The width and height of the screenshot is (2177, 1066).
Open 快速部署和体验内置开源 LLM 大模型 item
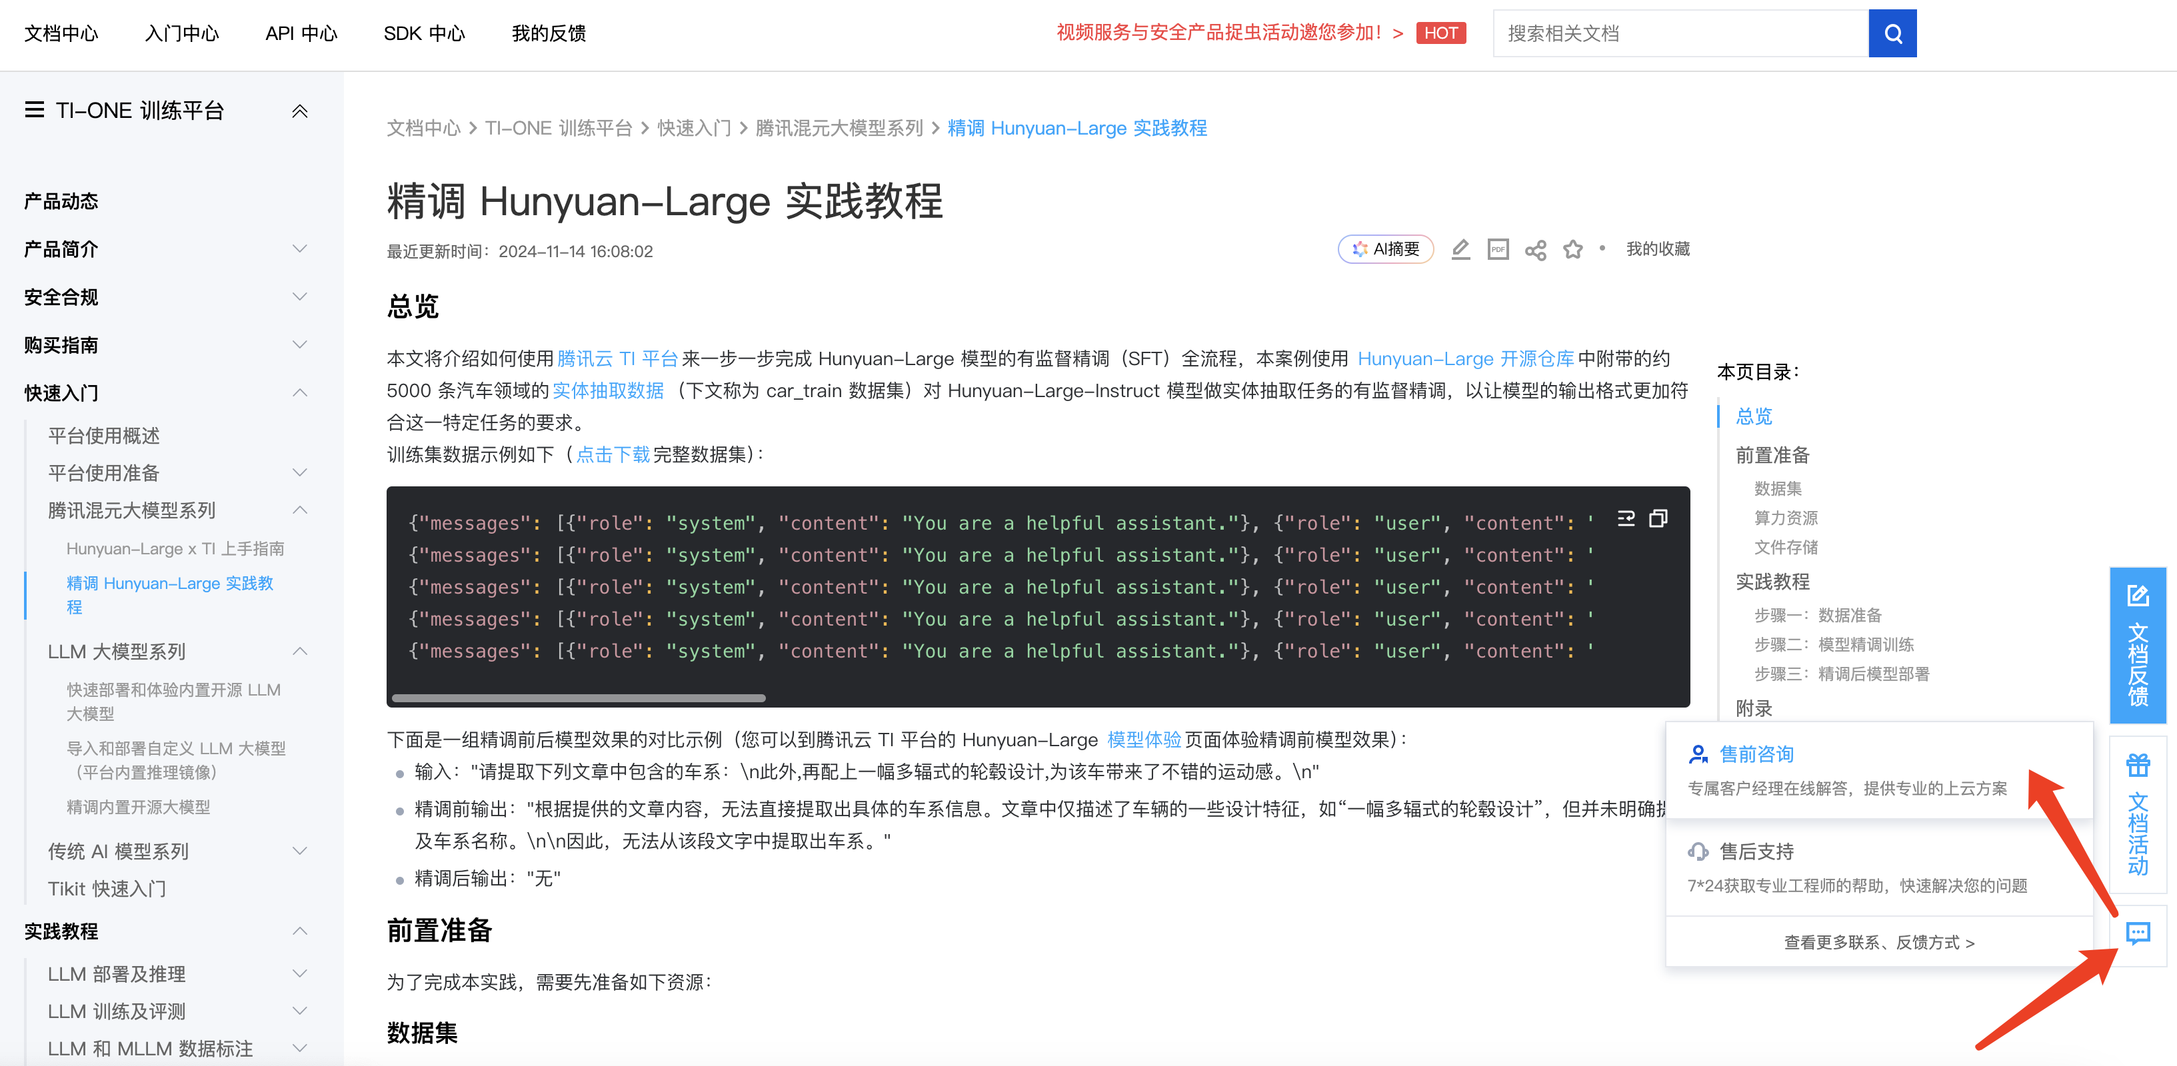174,701
